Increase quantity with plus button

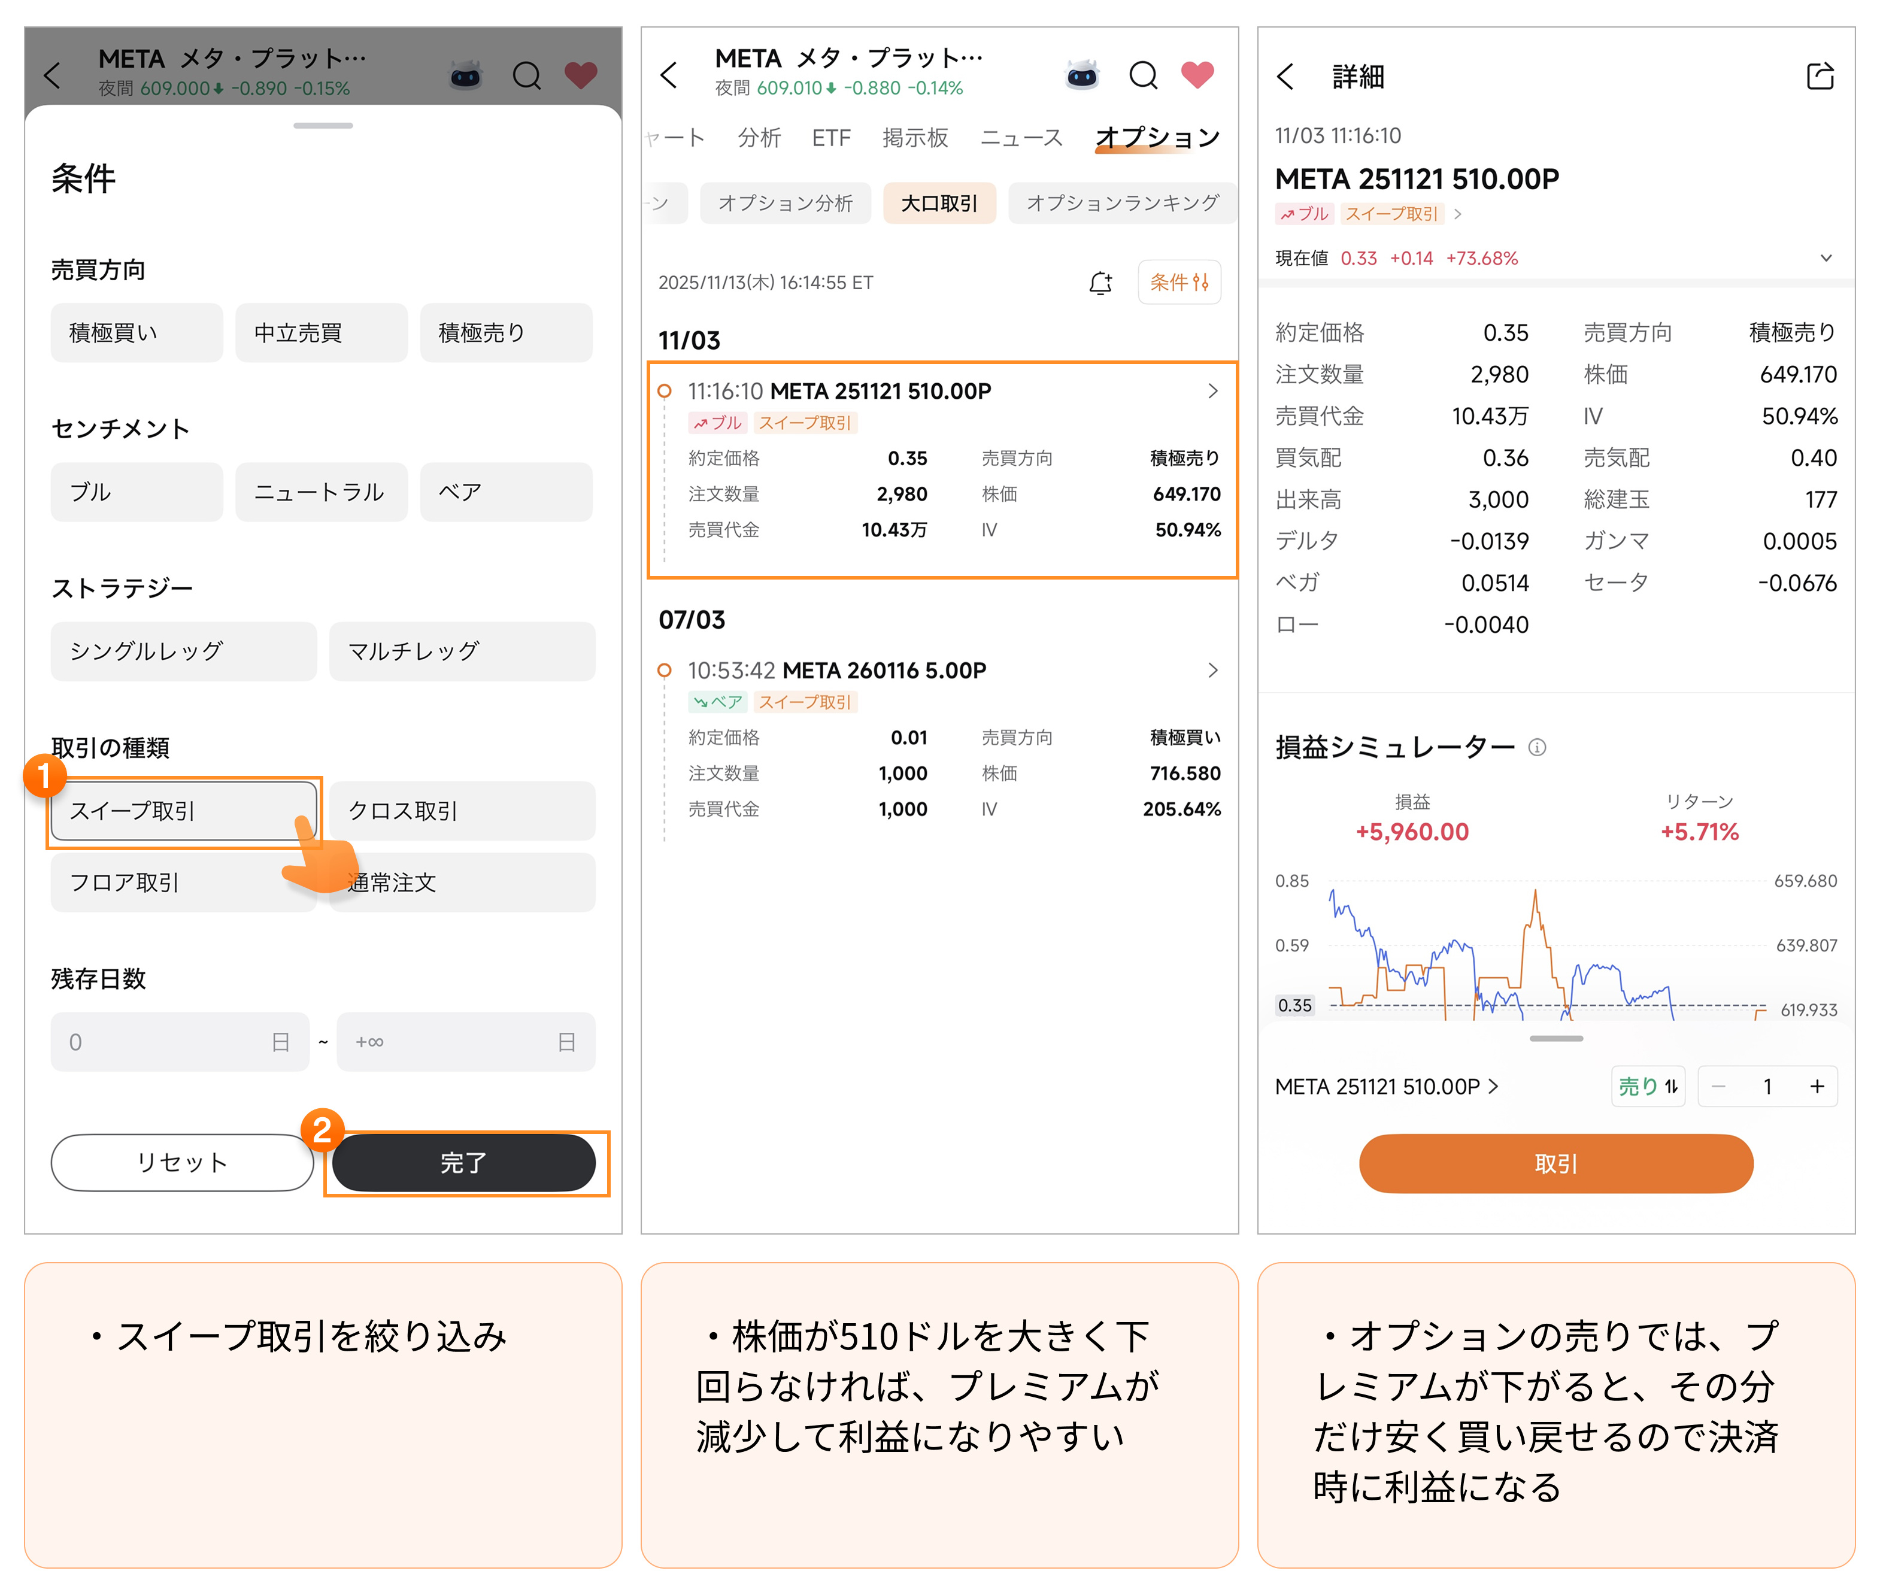1817,1086
